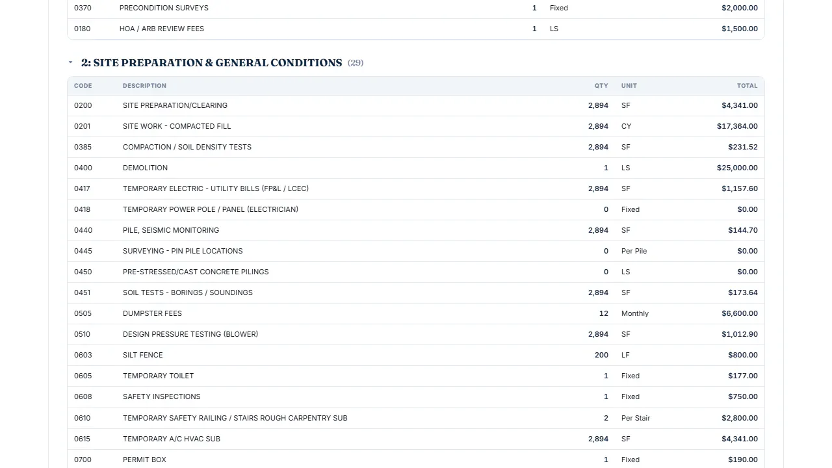832x468 pixels.
Task: Click the DESCRIPTION column header
Action: [x=144, y=86]
